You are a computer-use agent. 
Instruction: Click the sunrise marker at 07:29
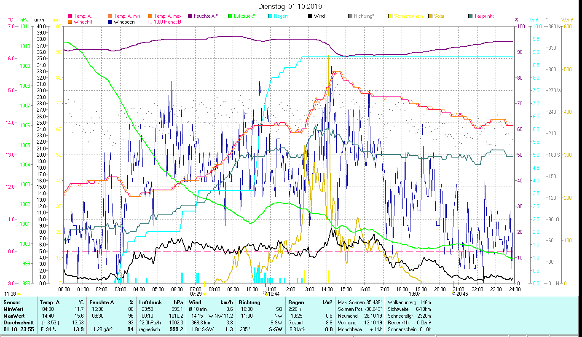pyautogui.click(x=204, y=294)
